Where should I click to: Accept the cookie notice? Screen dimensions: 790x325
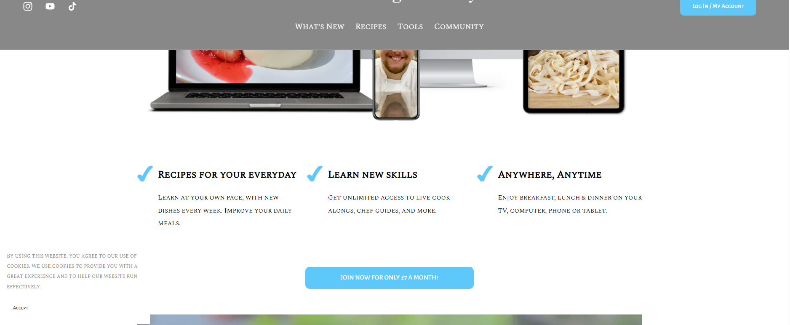[21, 308]
